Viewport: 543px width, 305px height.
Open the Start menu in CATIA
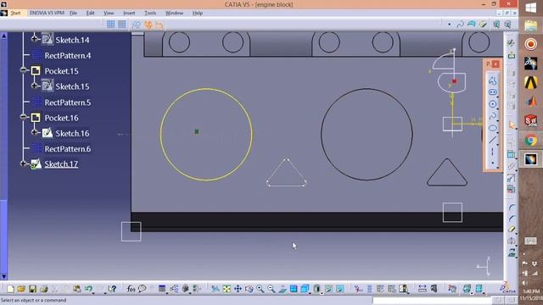15,14
